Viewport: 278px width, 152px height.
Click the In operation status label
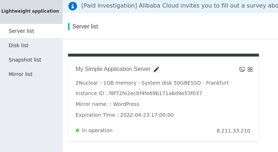pos(97,130)
